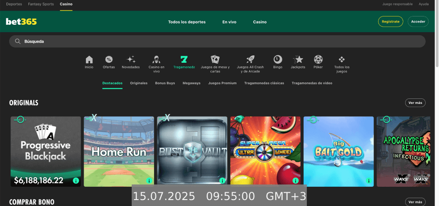Click Ver más for Comprar Bono
This screenshot has height=206, width=439.
415,202
